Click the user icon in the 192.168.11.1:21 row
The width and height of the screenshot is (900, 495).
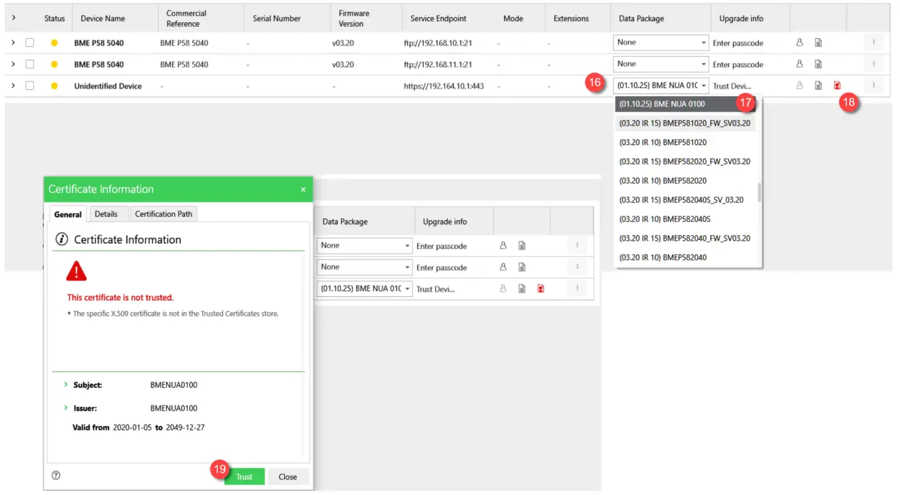pyautogui.click(x=800, y=64)
